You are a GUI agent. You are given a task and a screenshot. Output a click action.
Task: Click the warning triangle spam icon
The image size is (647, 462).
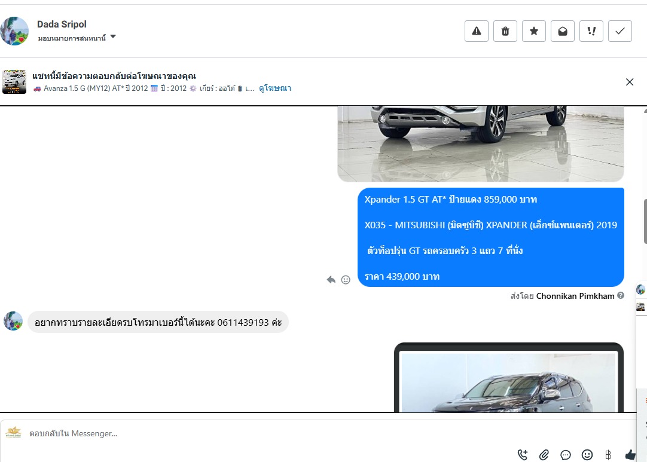[x=477, y=31]
